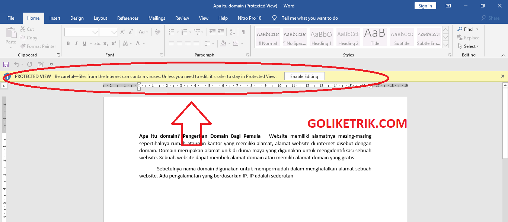Open the Borders dropdown arrow
Image resolution: width=508 pixels, height=222 pixels.
pos(241,43)
